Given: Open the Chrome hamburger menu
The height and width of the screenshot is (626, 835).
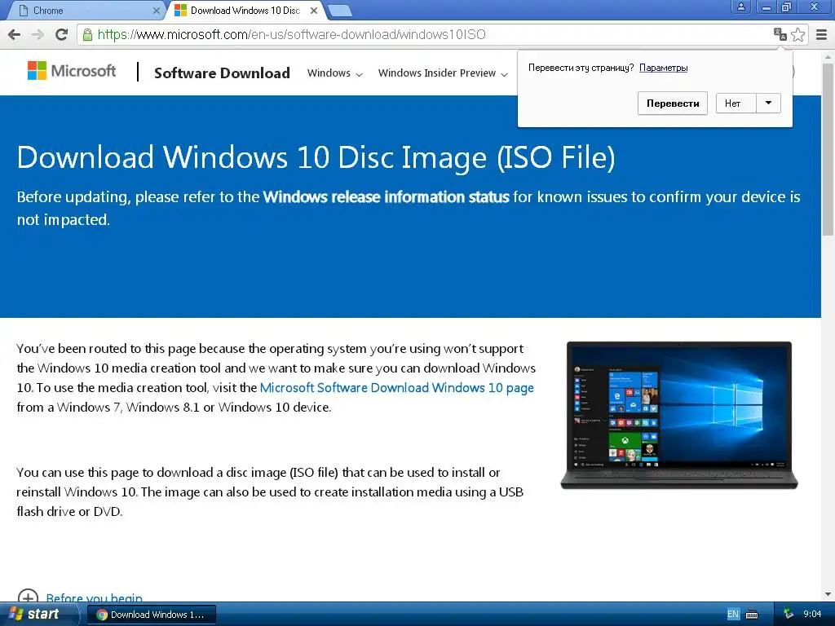Looking at the screenshot, I should (x=822, y=34).
